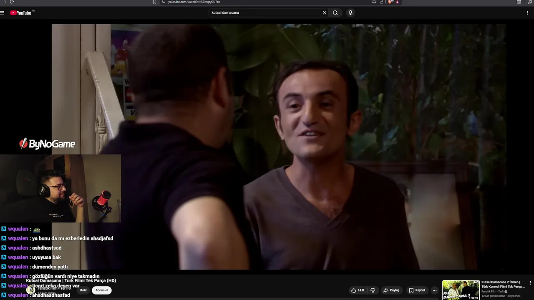The height and width of the screenshot is (300, 534).
Task: Clear the search box text
Action: pyautogui.click(x=325, y=13)
